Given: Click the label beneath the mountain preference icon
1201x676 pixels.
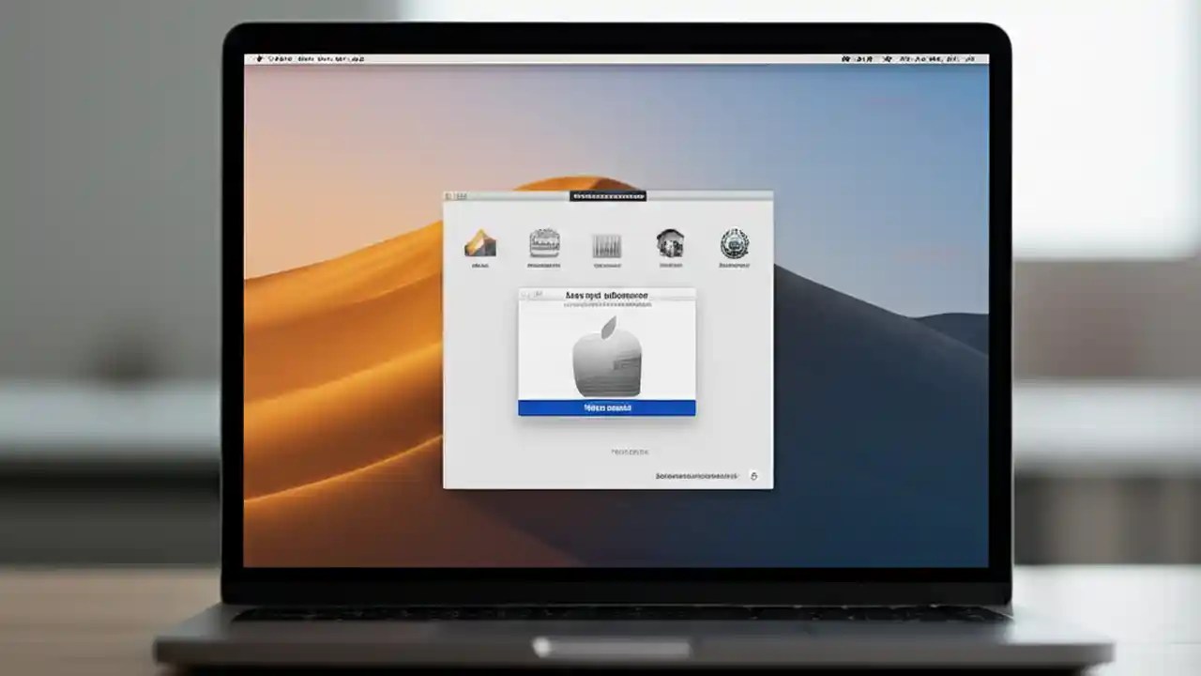Looking at the screenshot, I should click(479, 265).
